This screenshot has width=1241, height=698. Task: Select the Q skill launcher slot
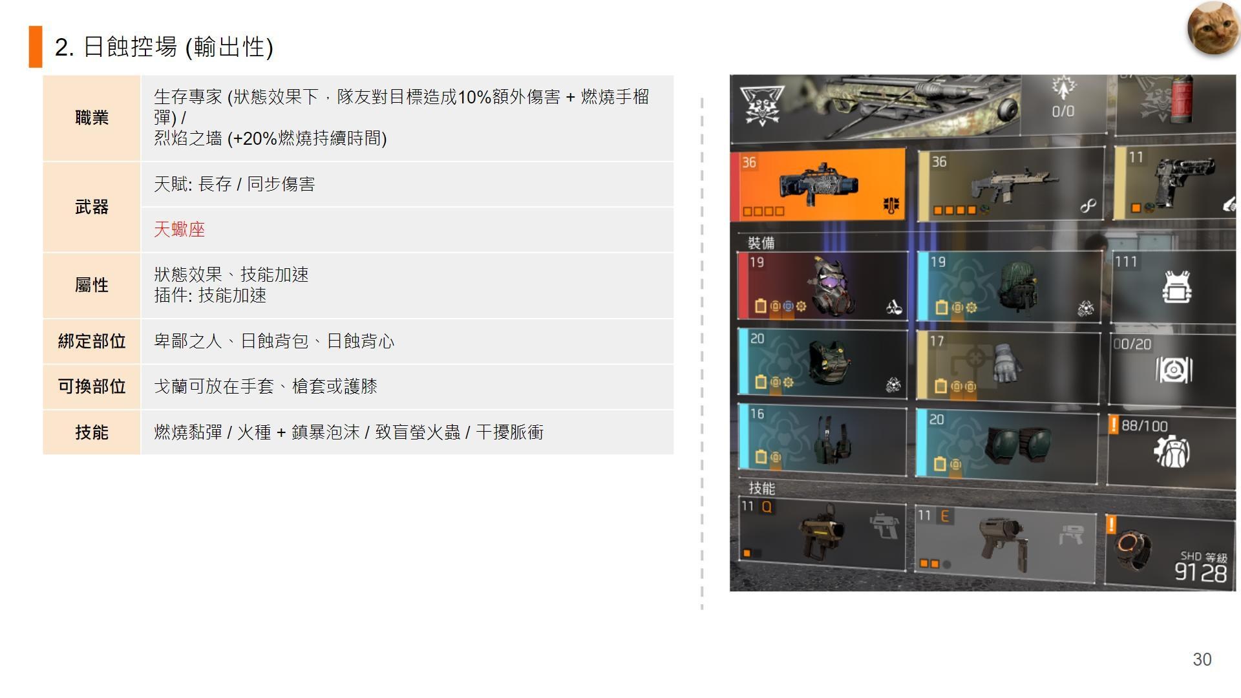[822, 534]
